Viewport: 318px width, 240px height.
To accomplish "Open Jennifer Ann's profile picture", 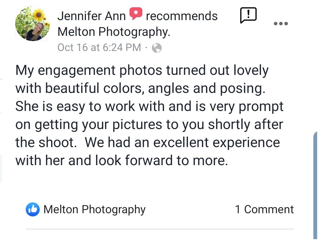I will [x=32, y=24].
